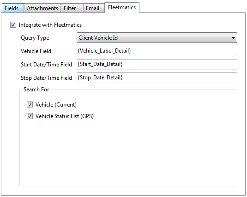Open the Attachments tab

click(42, 8)
